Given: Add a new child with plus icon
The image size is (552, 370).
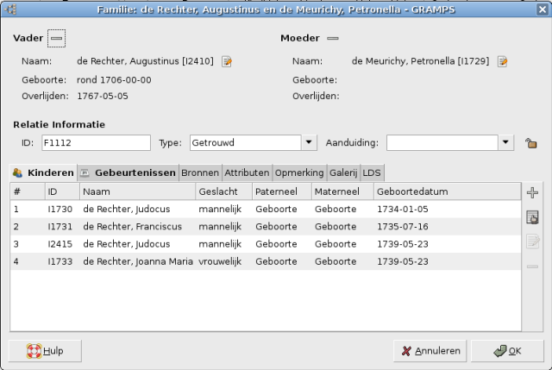Looking at the screenshot, I should (x=532, y=193).
